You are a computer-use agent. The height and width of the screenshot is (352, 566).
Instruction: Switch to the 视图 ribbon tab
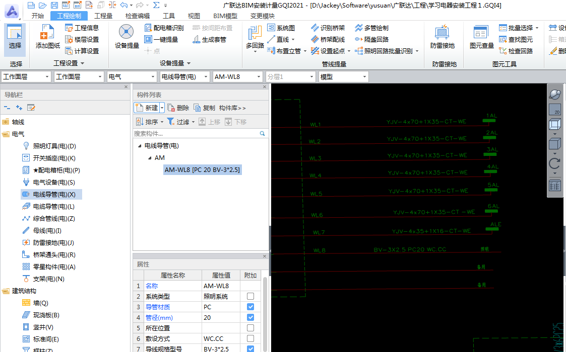tap(194, 16)
